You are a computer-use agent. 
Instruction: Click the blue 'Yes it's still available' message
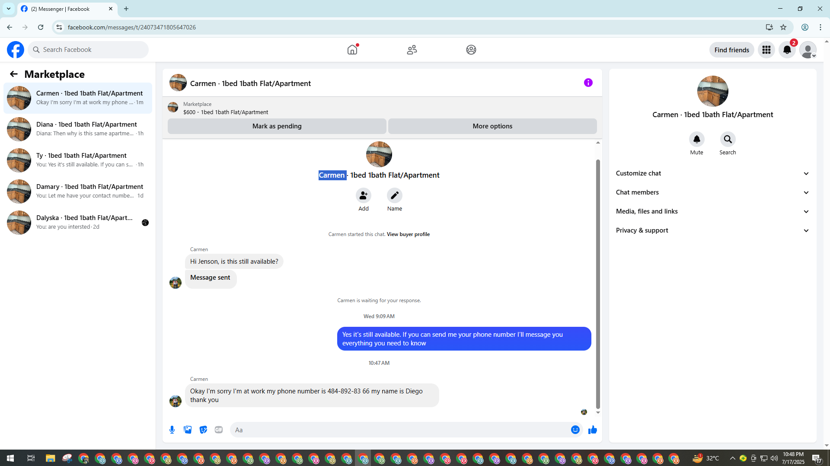pos(464,339)
